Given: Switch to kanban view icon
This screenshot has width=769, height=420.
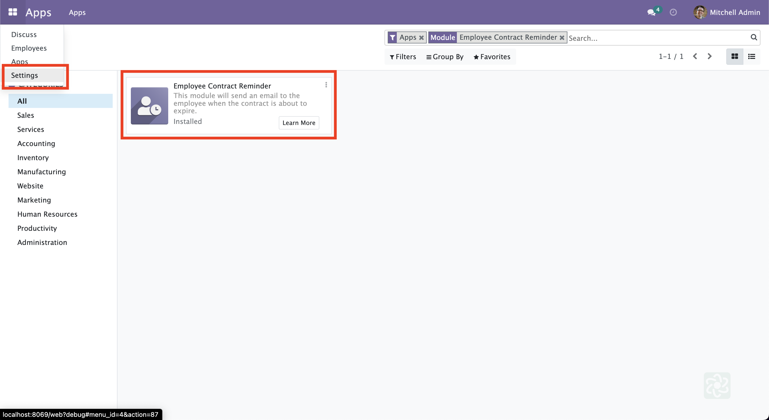Looking at the screenshot, I should click(734, 56).
